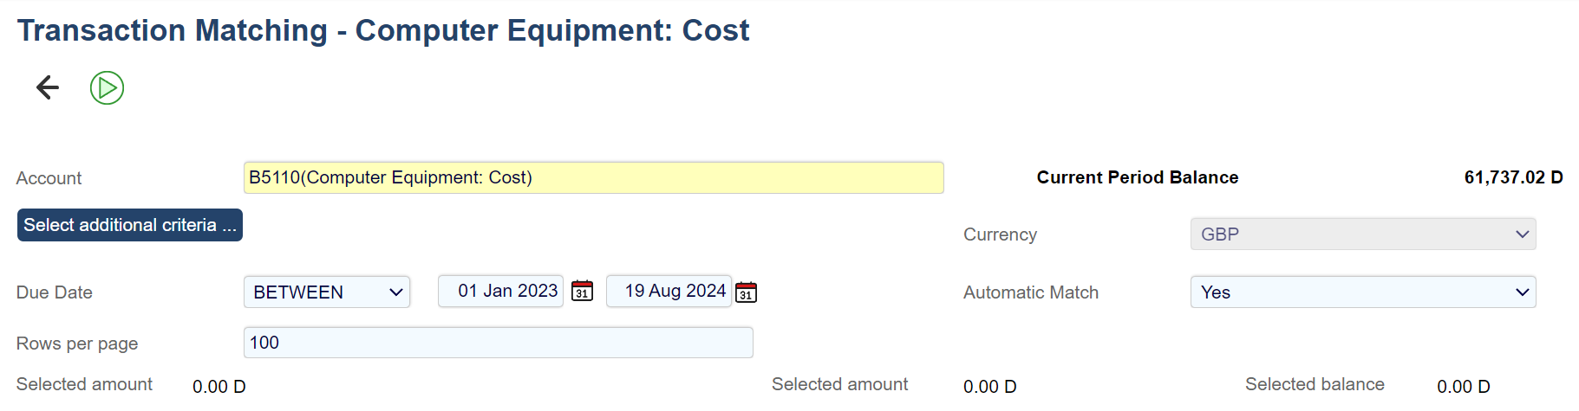Click the back arrow icon
This screenshot has height=411, width=1579.
click(48, 87)
